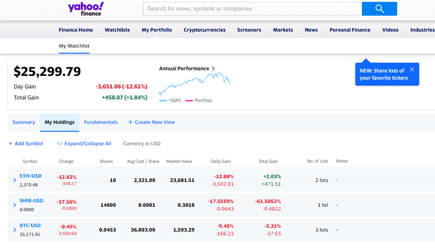The width and height of the screenshot is (435, 248).
Task: Click the blue search magnifier button
Action: click(379, 9)
